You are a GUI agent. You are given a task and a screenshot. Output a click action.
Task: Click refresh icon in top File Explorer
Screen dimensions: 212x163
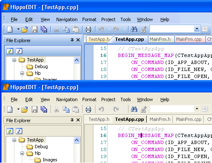tap(10, 51)
